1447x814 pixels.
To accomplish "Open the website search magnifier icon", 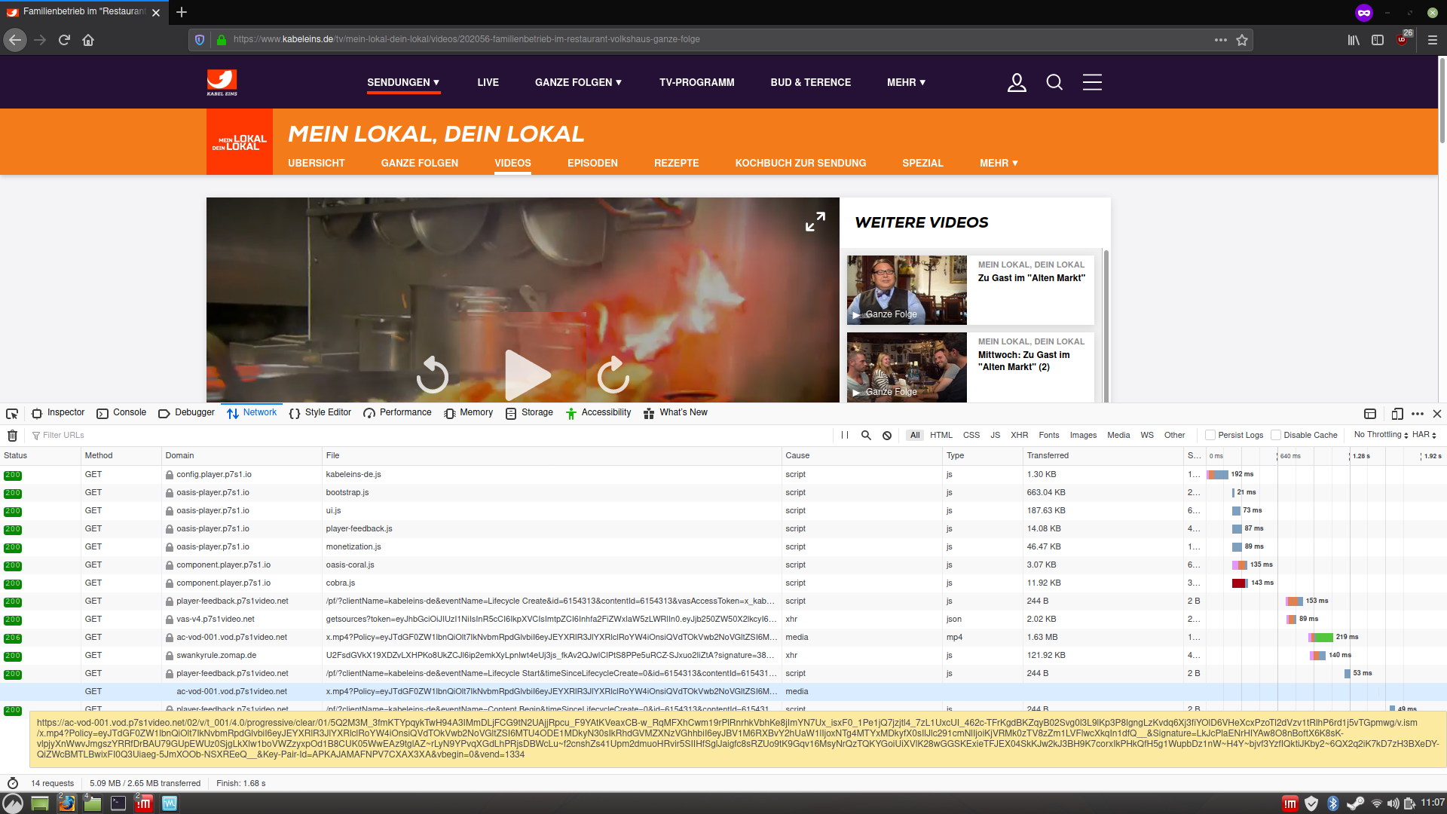I will [x=1054, y=82].
